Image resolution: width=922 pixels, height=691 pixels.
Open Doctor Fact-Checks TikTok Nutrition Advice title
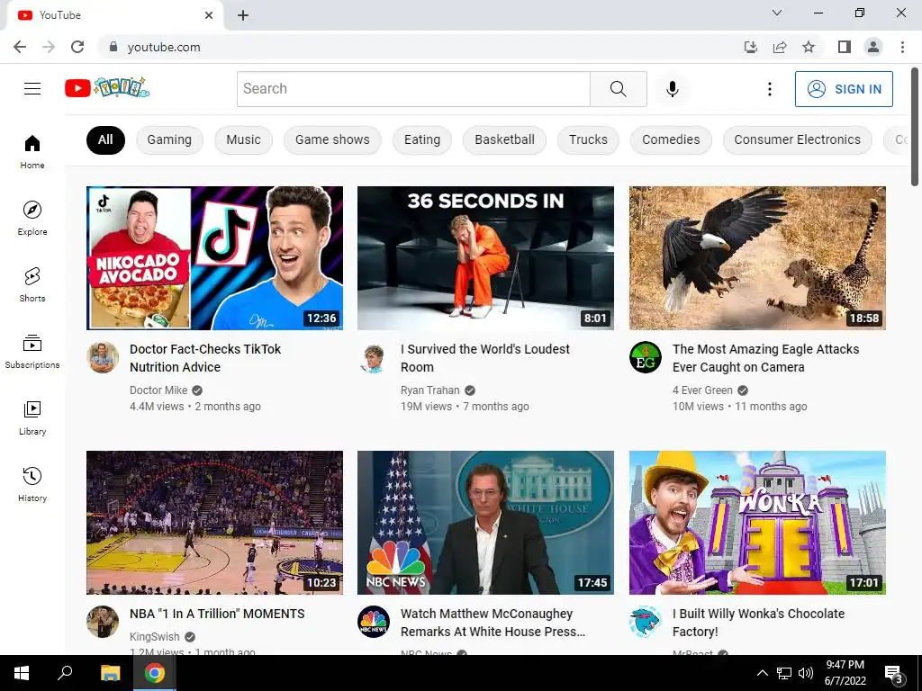(205, 358)
